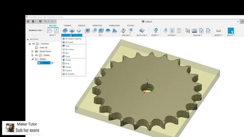Image resolution: width=244 pixels, height=137 pixels.
Task: Click the New Setup folder icon
Action: (50, 30)
